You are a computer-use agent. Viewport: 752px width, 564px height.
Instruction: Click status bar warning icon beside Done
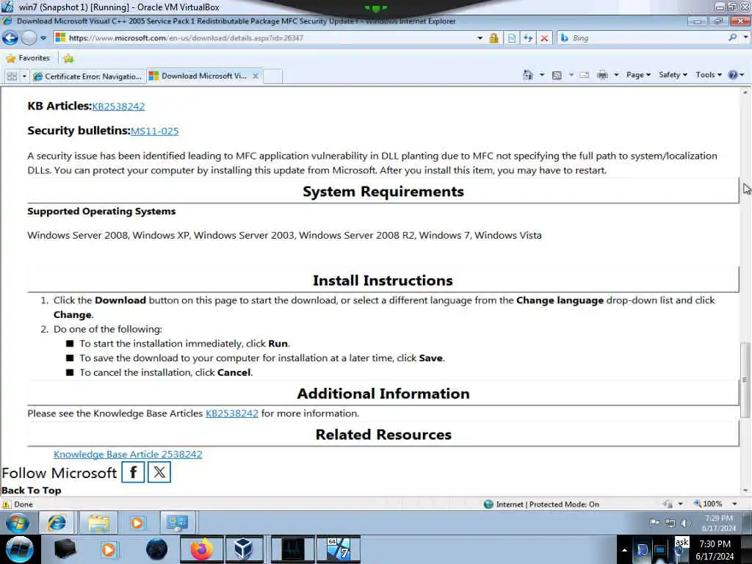coord(6,504)
